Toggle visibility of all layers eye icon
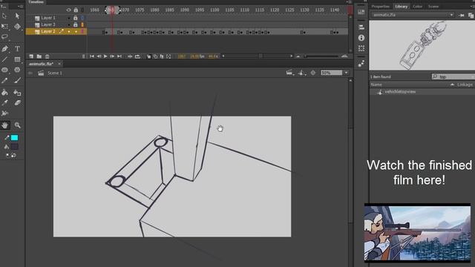 (x=69, y=10)
